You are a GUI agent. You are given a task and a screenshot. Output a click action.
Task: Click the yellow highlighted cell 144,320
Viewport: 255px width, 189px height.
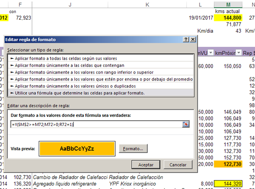pos(228,184)
